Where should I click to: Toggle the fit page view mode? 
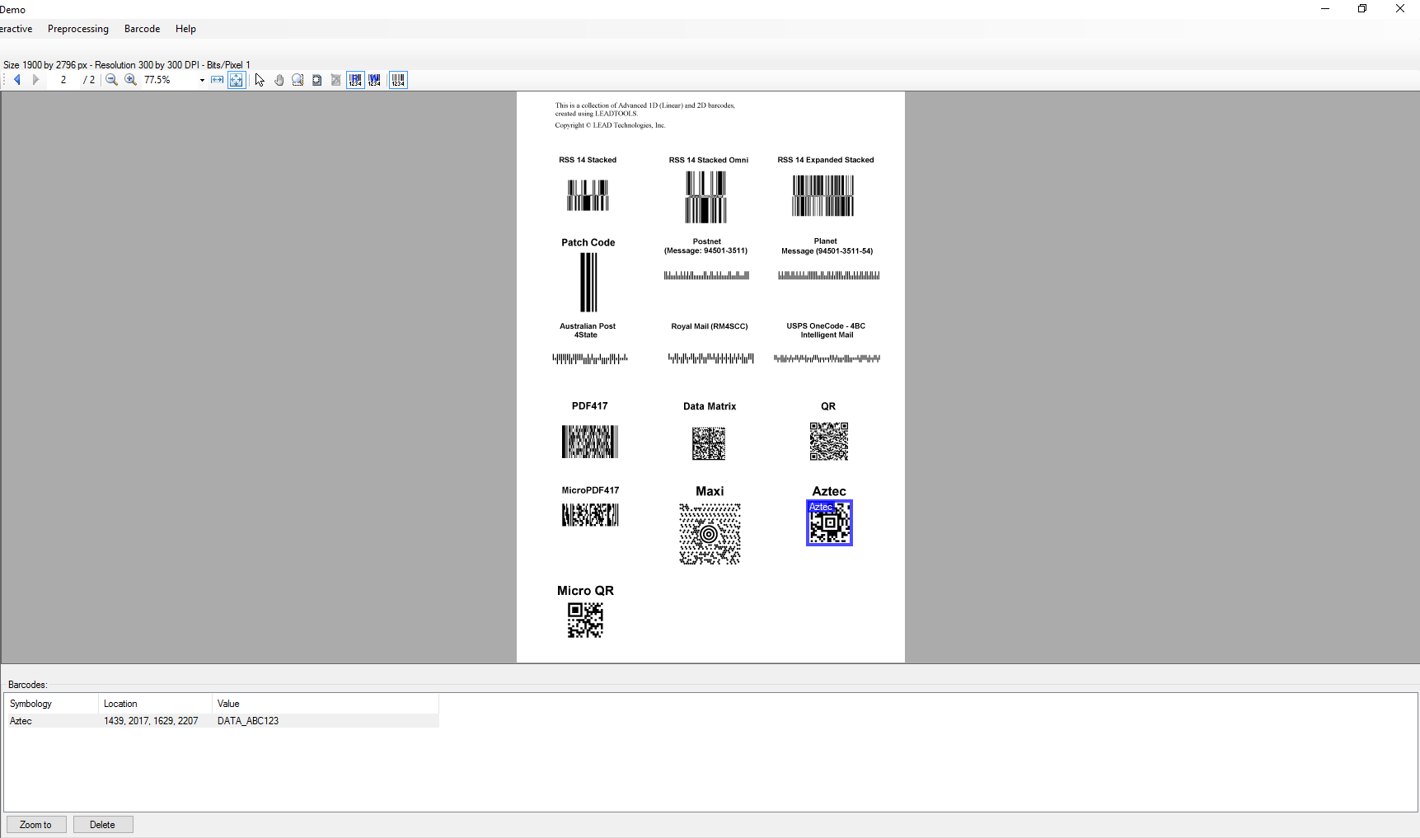click(237, 80)
